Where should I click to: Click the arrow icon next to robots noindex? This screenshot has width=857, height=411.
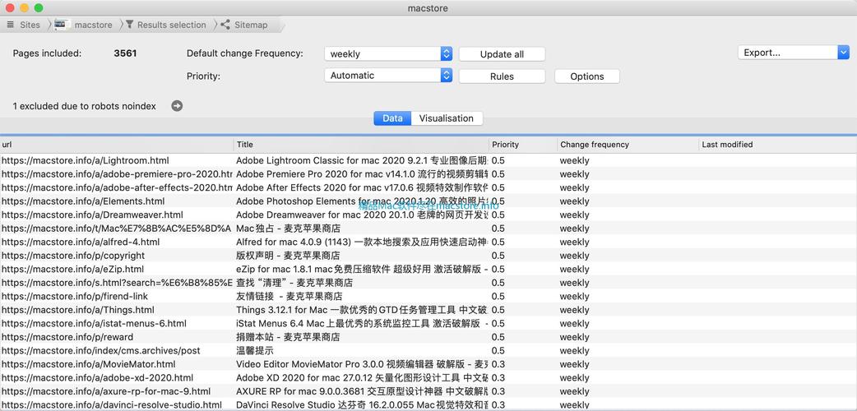pyautogui.click(x=177, y=106)
